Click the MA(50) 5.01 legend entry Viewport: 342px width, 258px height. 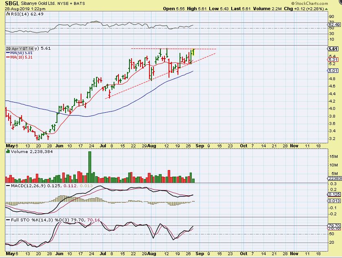19,53
